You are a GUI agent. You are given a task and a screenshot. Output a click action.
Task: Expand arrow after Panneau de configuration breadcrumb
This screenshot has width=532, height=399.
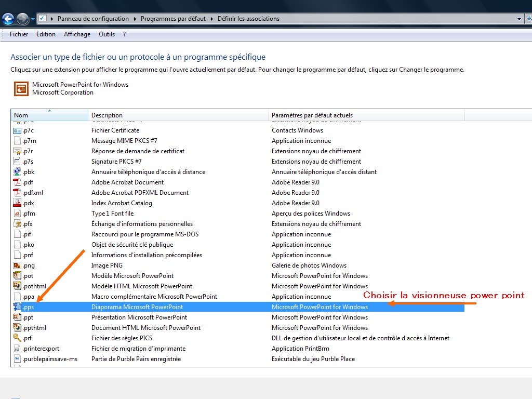135,19
